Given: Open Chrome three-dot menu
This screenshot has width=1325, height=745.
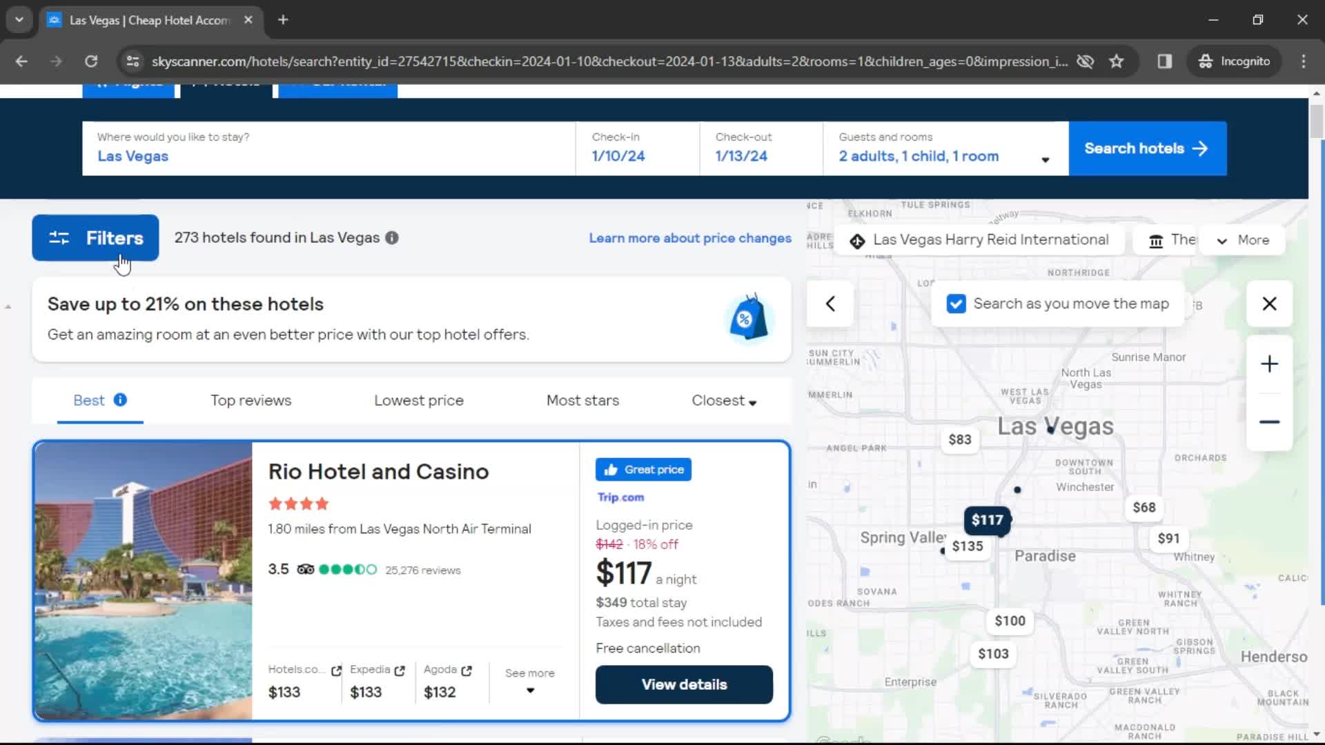Looking at the screenshot, I should tap(1304, 61).
